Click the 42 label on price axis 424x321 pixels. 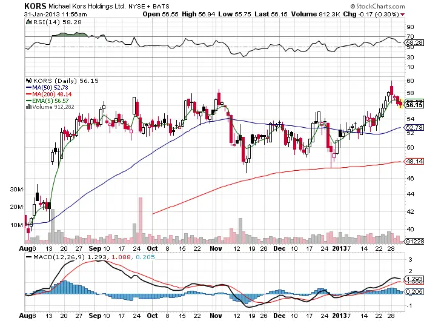[410, 211]
